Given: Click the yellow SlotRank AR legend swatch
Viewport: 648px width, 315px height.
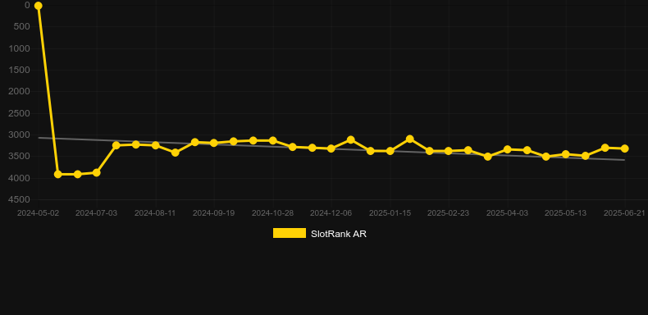Looking at the screenshot, I should click(x=290, y=233).
